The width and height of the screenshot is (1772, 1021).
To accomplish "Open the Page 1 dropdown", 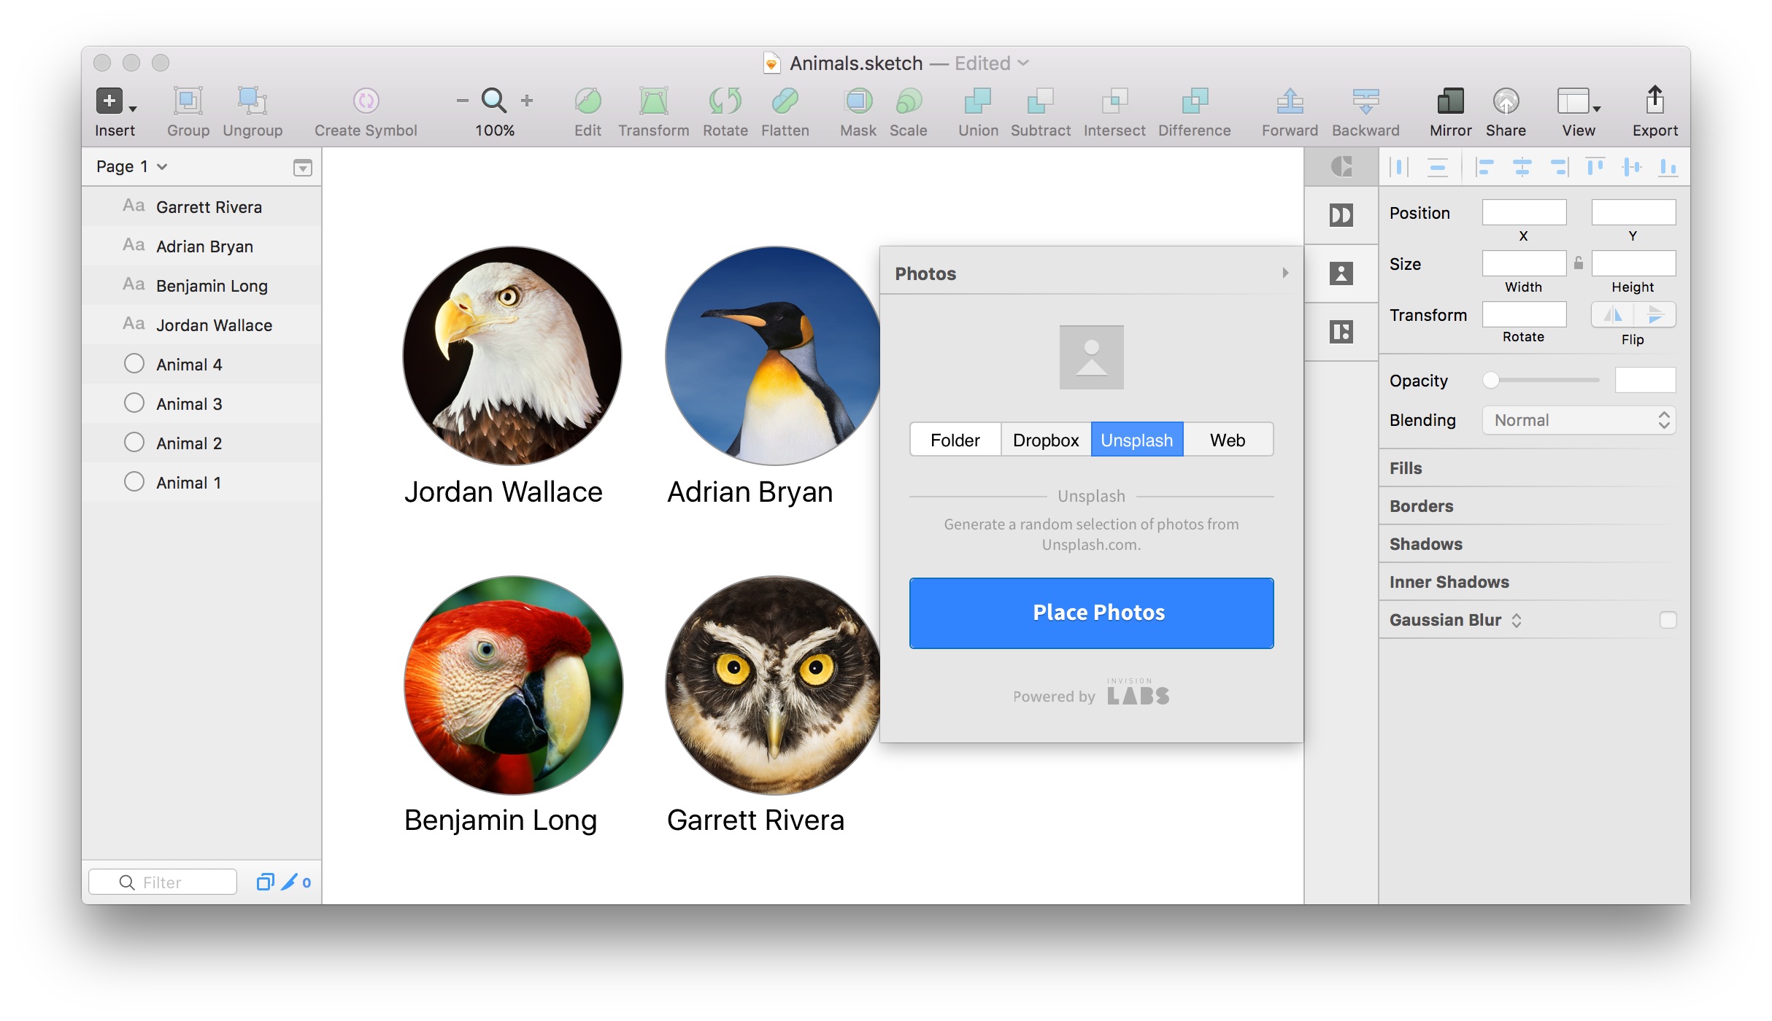I will tap(132, 167).
